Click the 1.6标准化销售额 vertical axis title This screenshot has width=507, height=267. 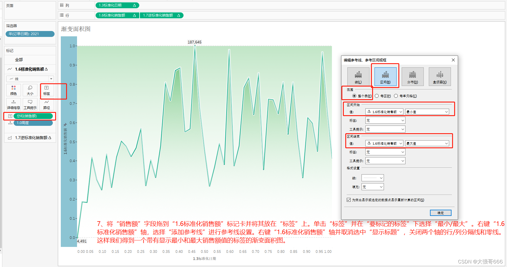coord(65,141)
